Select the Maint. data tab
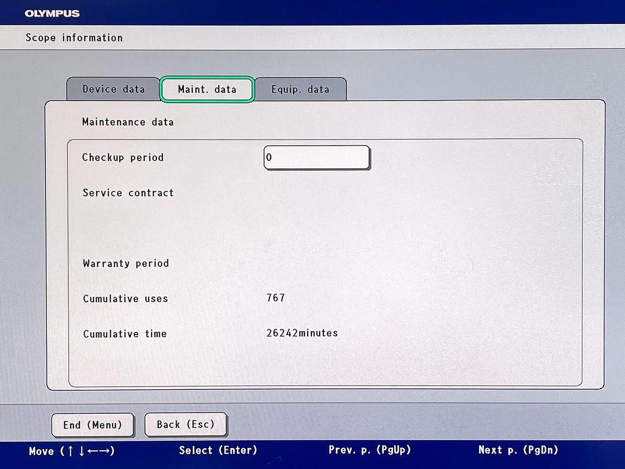This screenshot has height=469, width=625. pyautogui.click(x=207, y=89)
